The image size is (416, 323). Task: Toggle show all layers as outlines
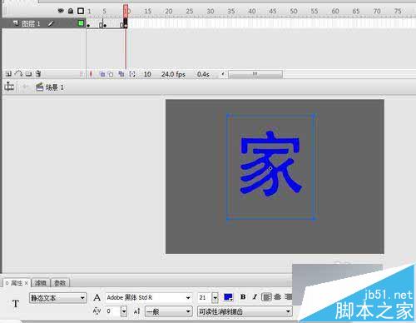(81, 11)
